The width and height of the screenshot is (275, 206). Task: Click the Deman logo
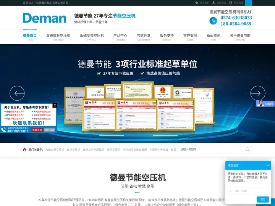pos(45,18)
